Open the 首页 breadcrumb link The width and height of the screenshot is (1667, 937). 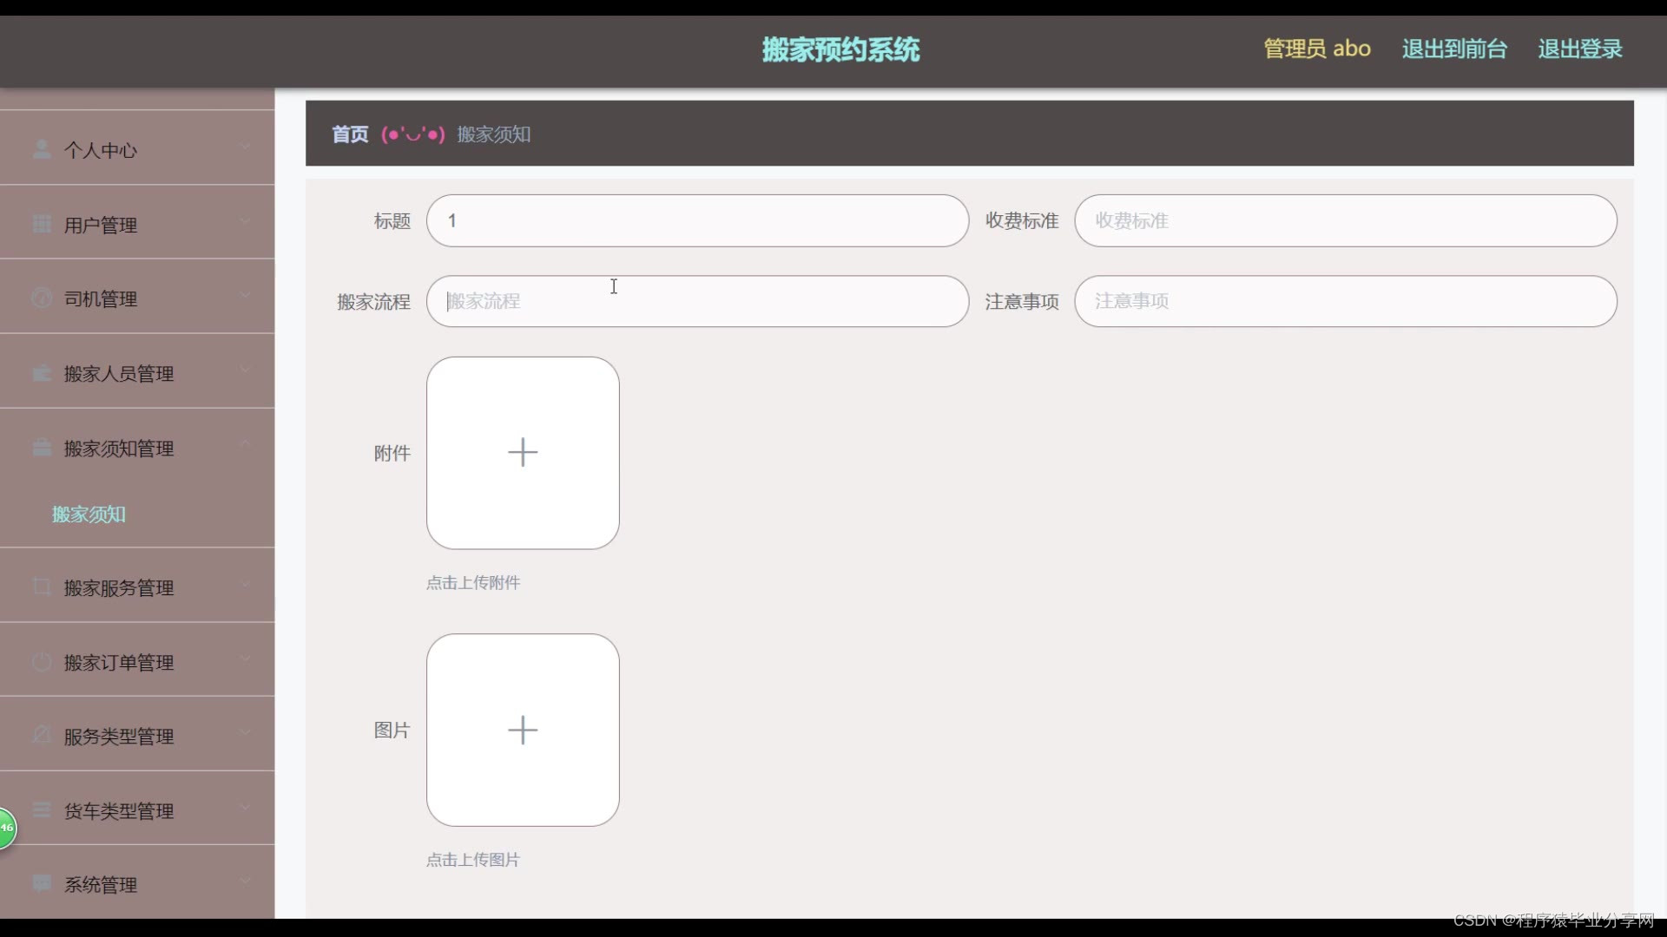pyautogui.click(x=350, y=134)
